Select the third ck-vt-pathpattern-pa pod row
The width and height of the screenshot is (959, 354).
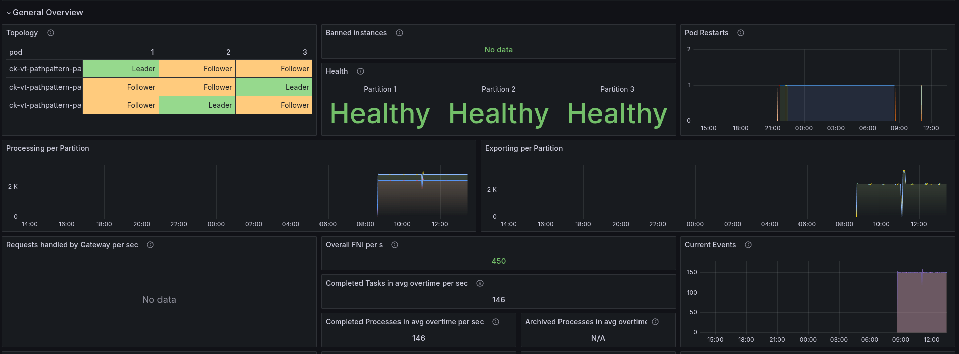point(45,105)
